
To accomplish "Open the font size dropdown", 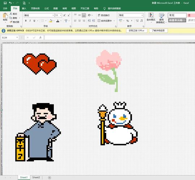I will click(x=61, y=15).
